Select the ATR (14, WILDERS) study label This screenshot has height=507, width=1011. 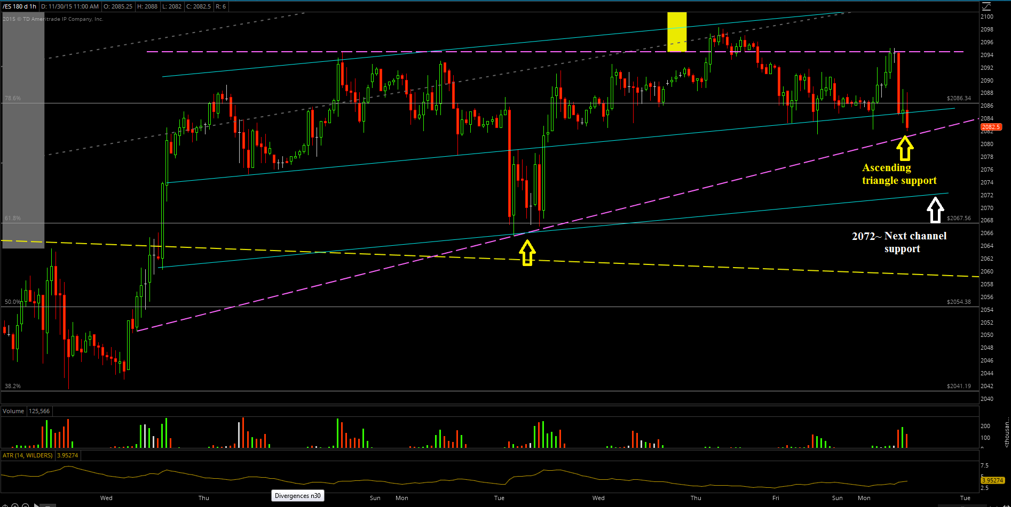coord(28,455)
